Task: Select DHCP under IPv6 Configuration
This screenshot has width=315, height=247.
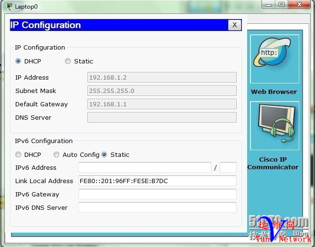Action: point(18,154)
